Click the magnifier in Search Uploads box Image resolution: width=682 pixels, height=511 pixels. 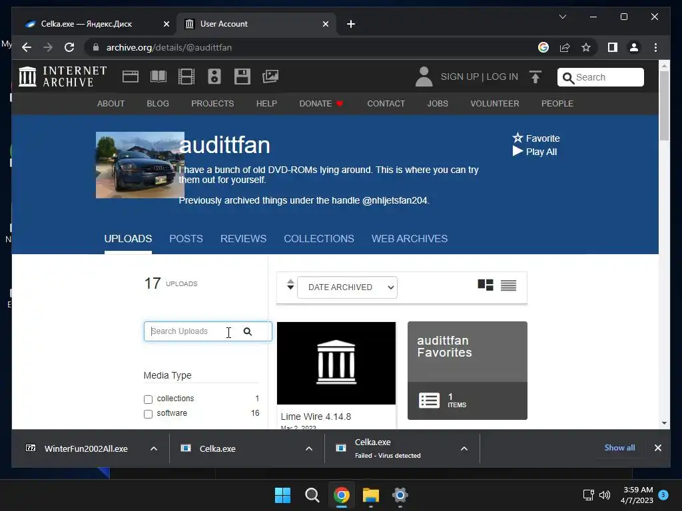click(248, 331)
